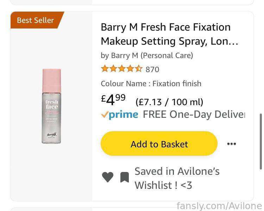Screen dimensions: 264x211
Task: View the setting spray bottle image
Action: pyautogui.click(x=51, y=106)
